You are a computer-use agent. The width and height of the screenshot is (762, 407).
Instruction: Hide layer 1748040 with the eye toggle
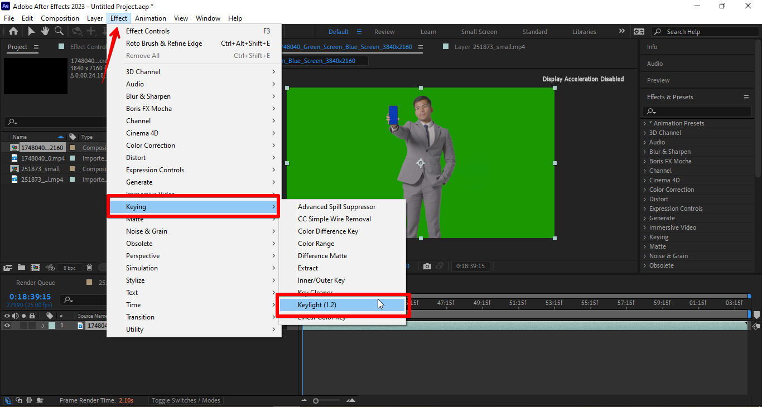pos(7,325)
